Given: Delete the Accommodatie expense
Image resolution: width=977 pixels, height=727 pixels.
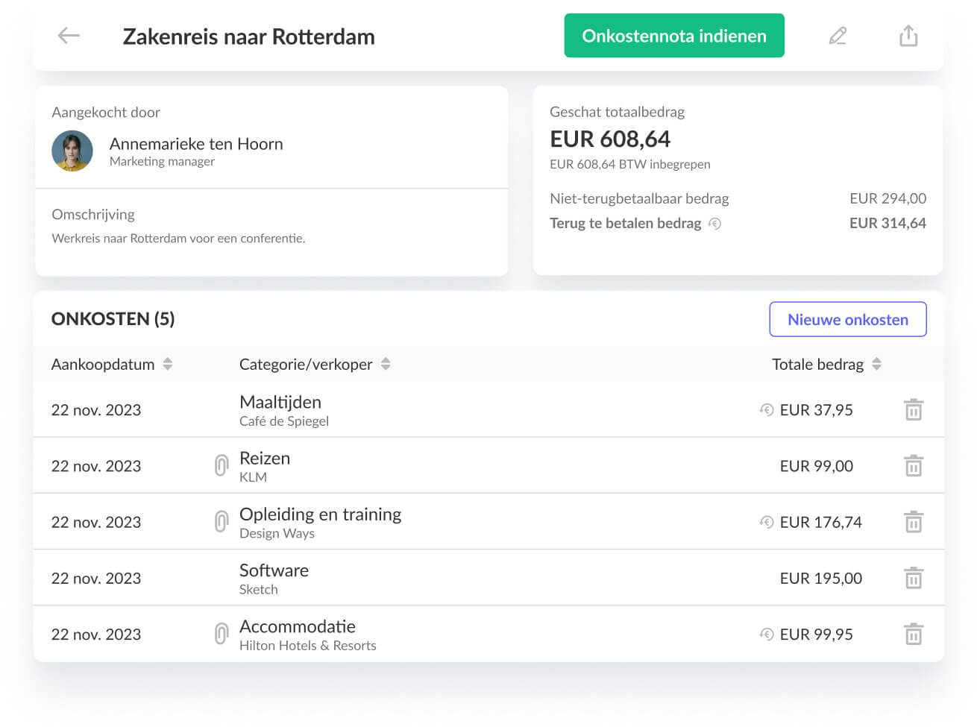Looking at the screenshot, I should point(914,634).
